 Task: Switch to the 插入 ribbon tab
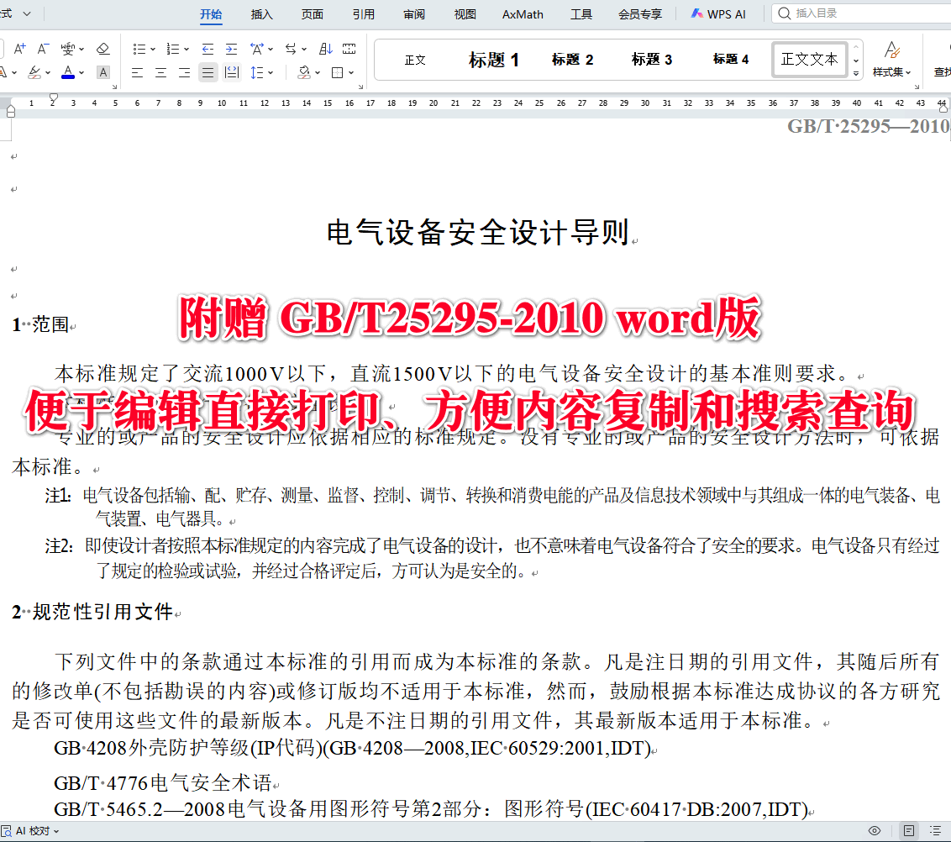tap(261, 13)
